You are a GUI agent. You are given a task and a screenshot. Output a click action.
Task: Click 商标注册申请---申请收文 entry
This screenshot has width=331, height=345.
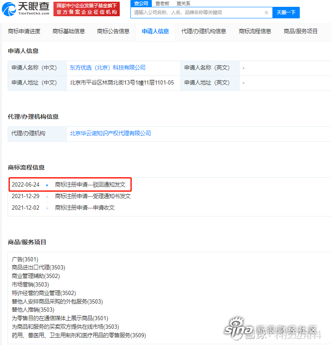(x=85, y=208)
